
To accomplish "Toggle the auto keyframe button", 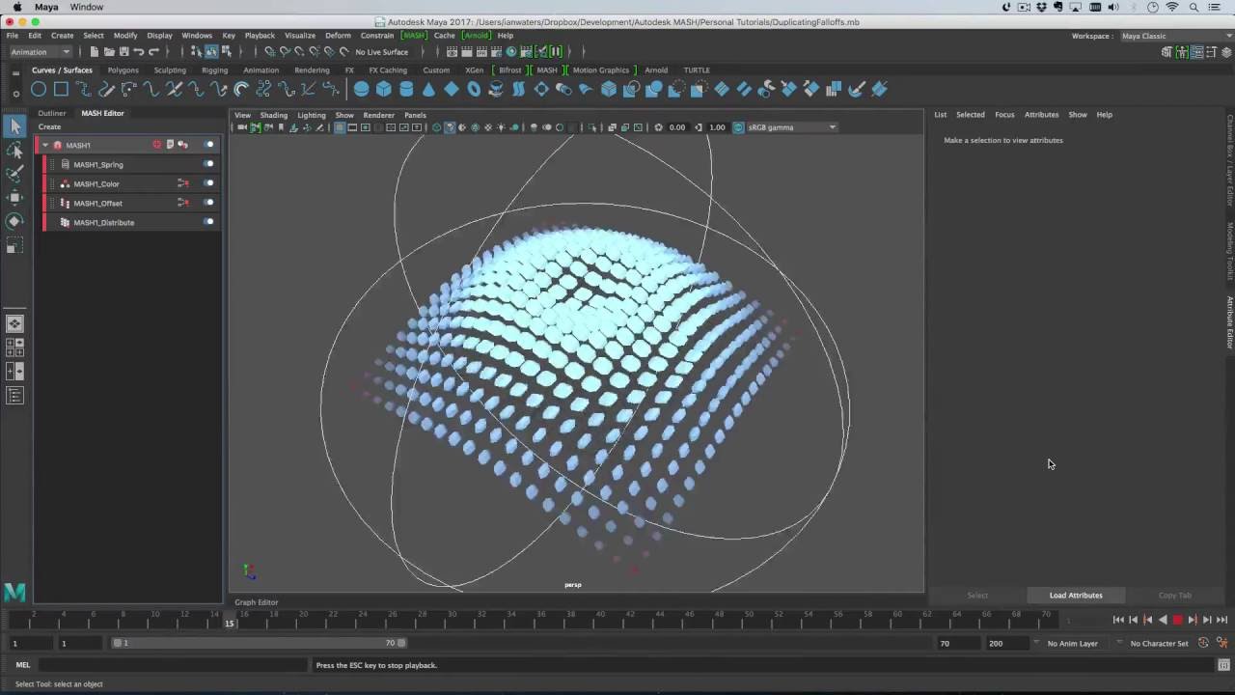I will click(x=1203, y=643).
